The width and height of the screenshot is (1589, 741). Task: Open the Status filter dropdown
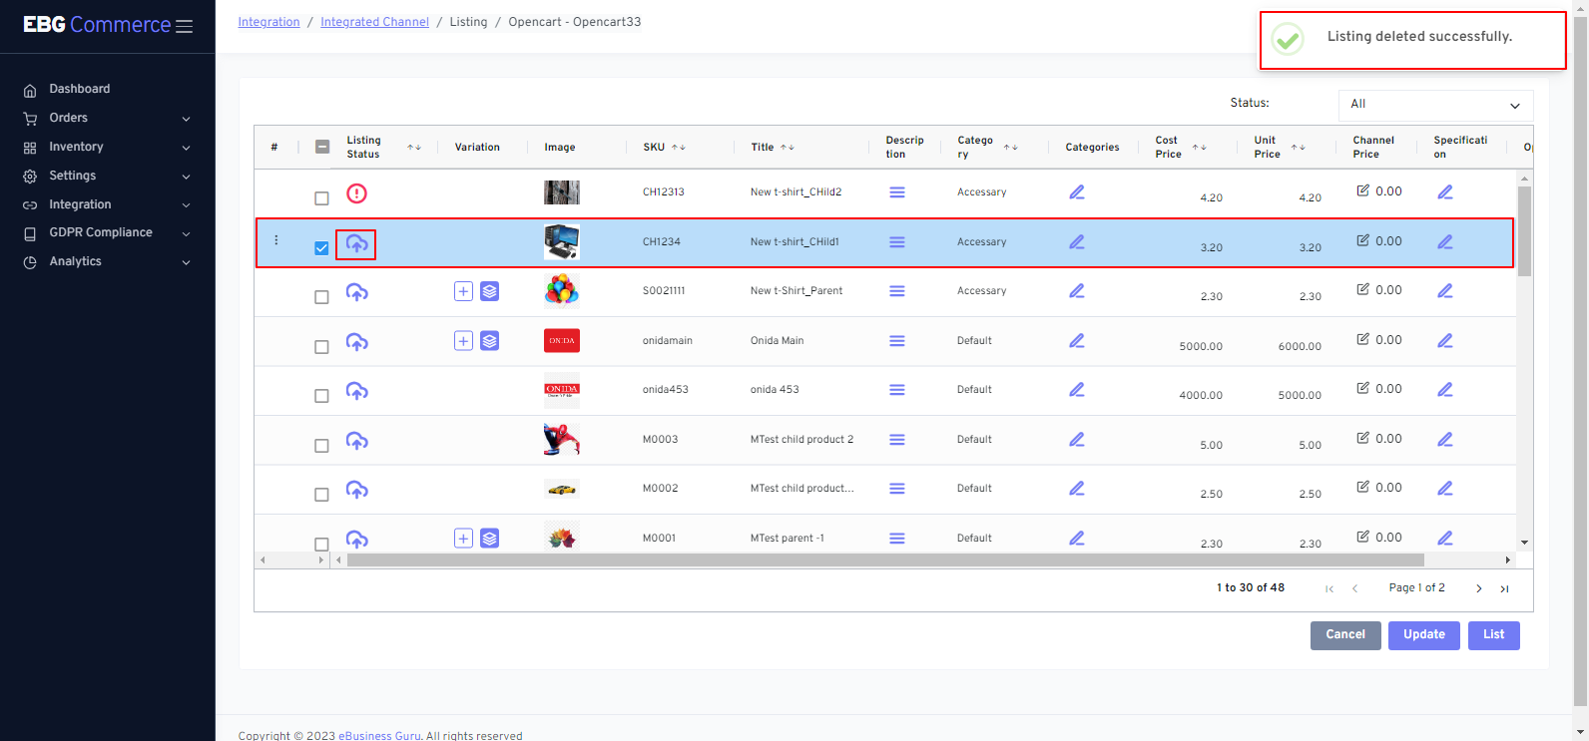coord(1434,105)
